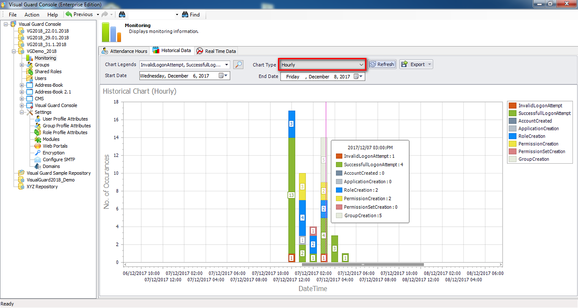The width and height of the screenshot is (578, 308).
Task: Click the Modules puzzle icon
Action: (x=38, y=139)
